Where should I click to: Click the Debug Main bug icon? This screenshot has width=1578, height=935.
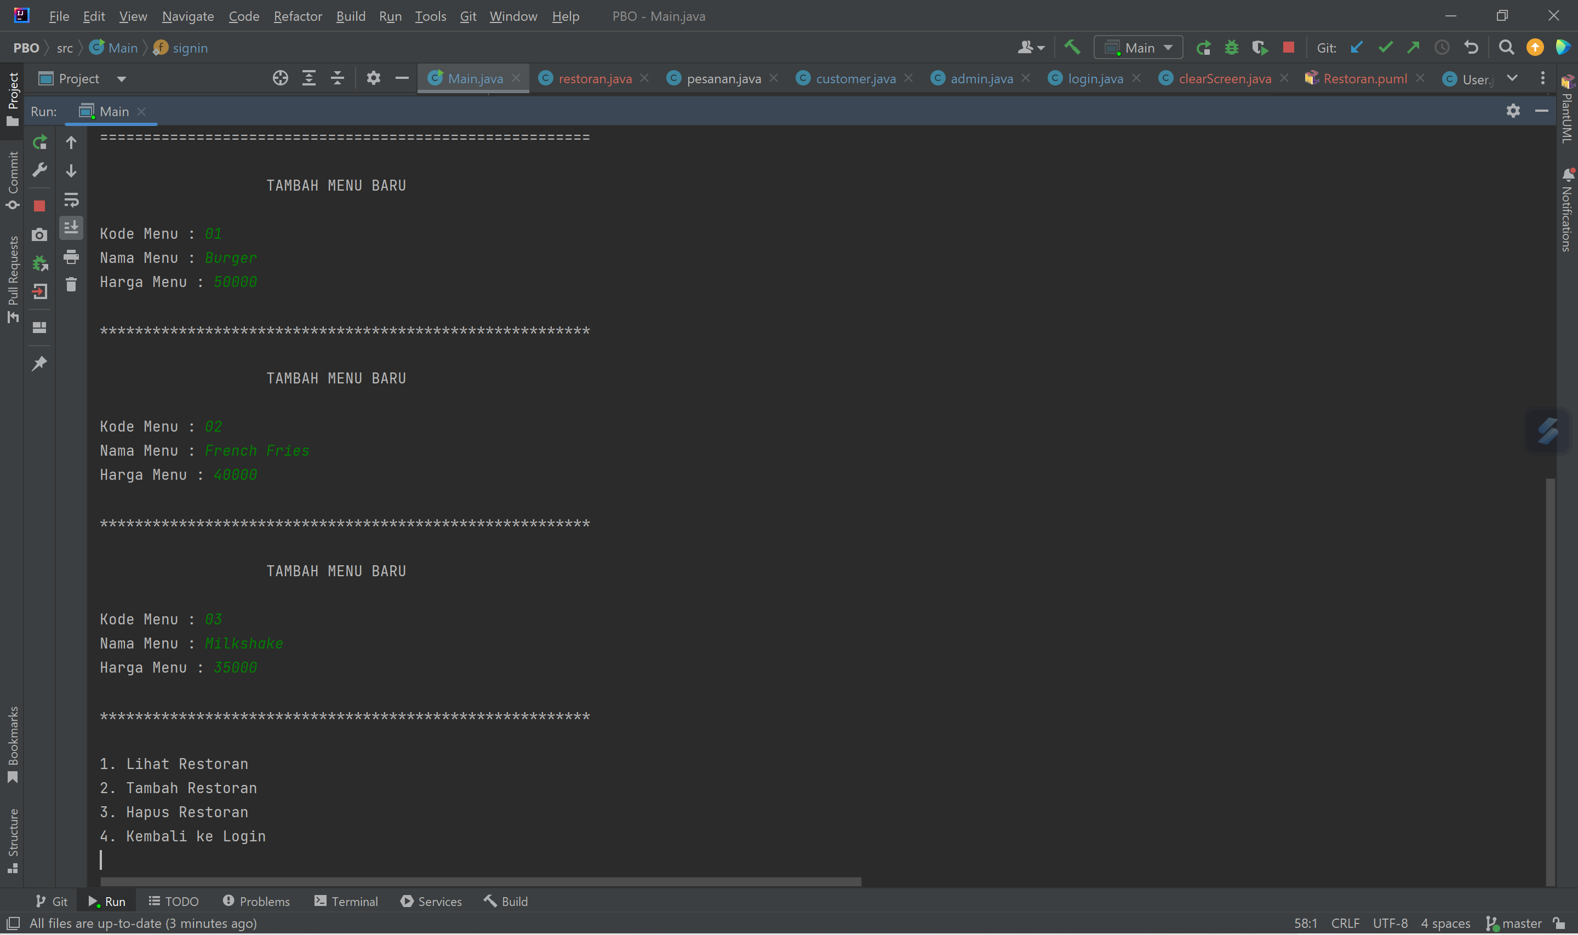point(1231,47)
